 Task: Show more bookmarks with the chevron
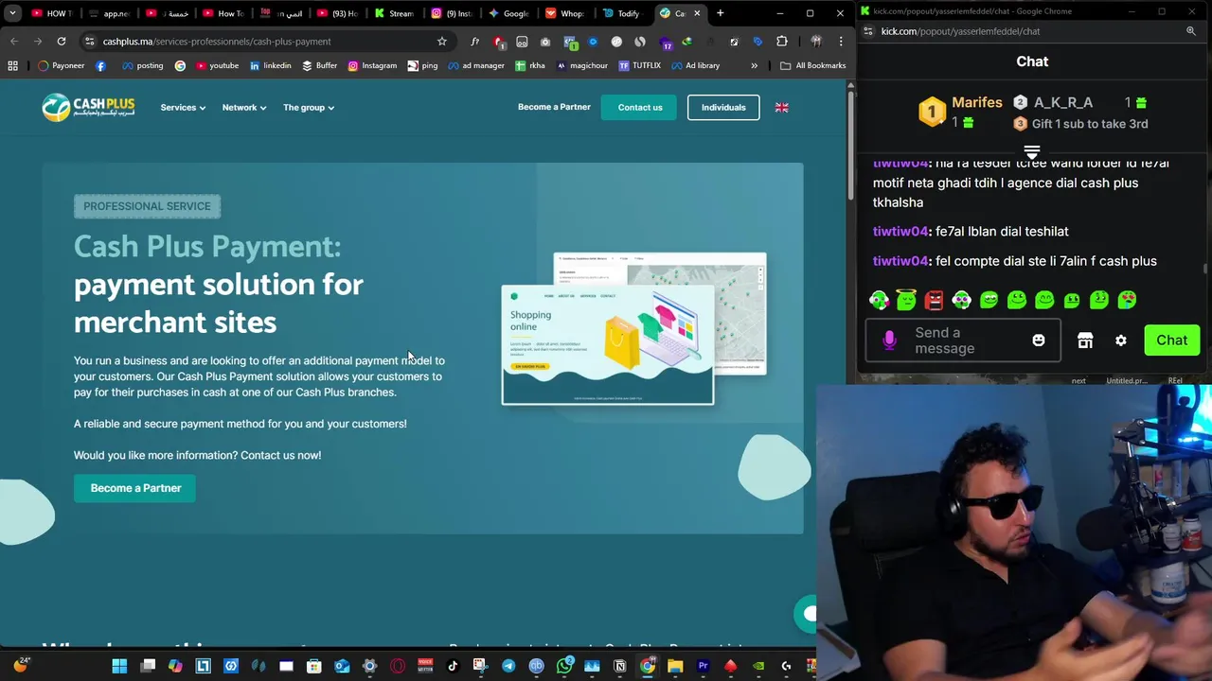tap(754, 65)
